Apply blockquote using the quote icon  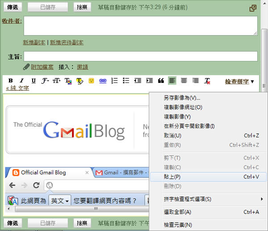click(161, 81)
